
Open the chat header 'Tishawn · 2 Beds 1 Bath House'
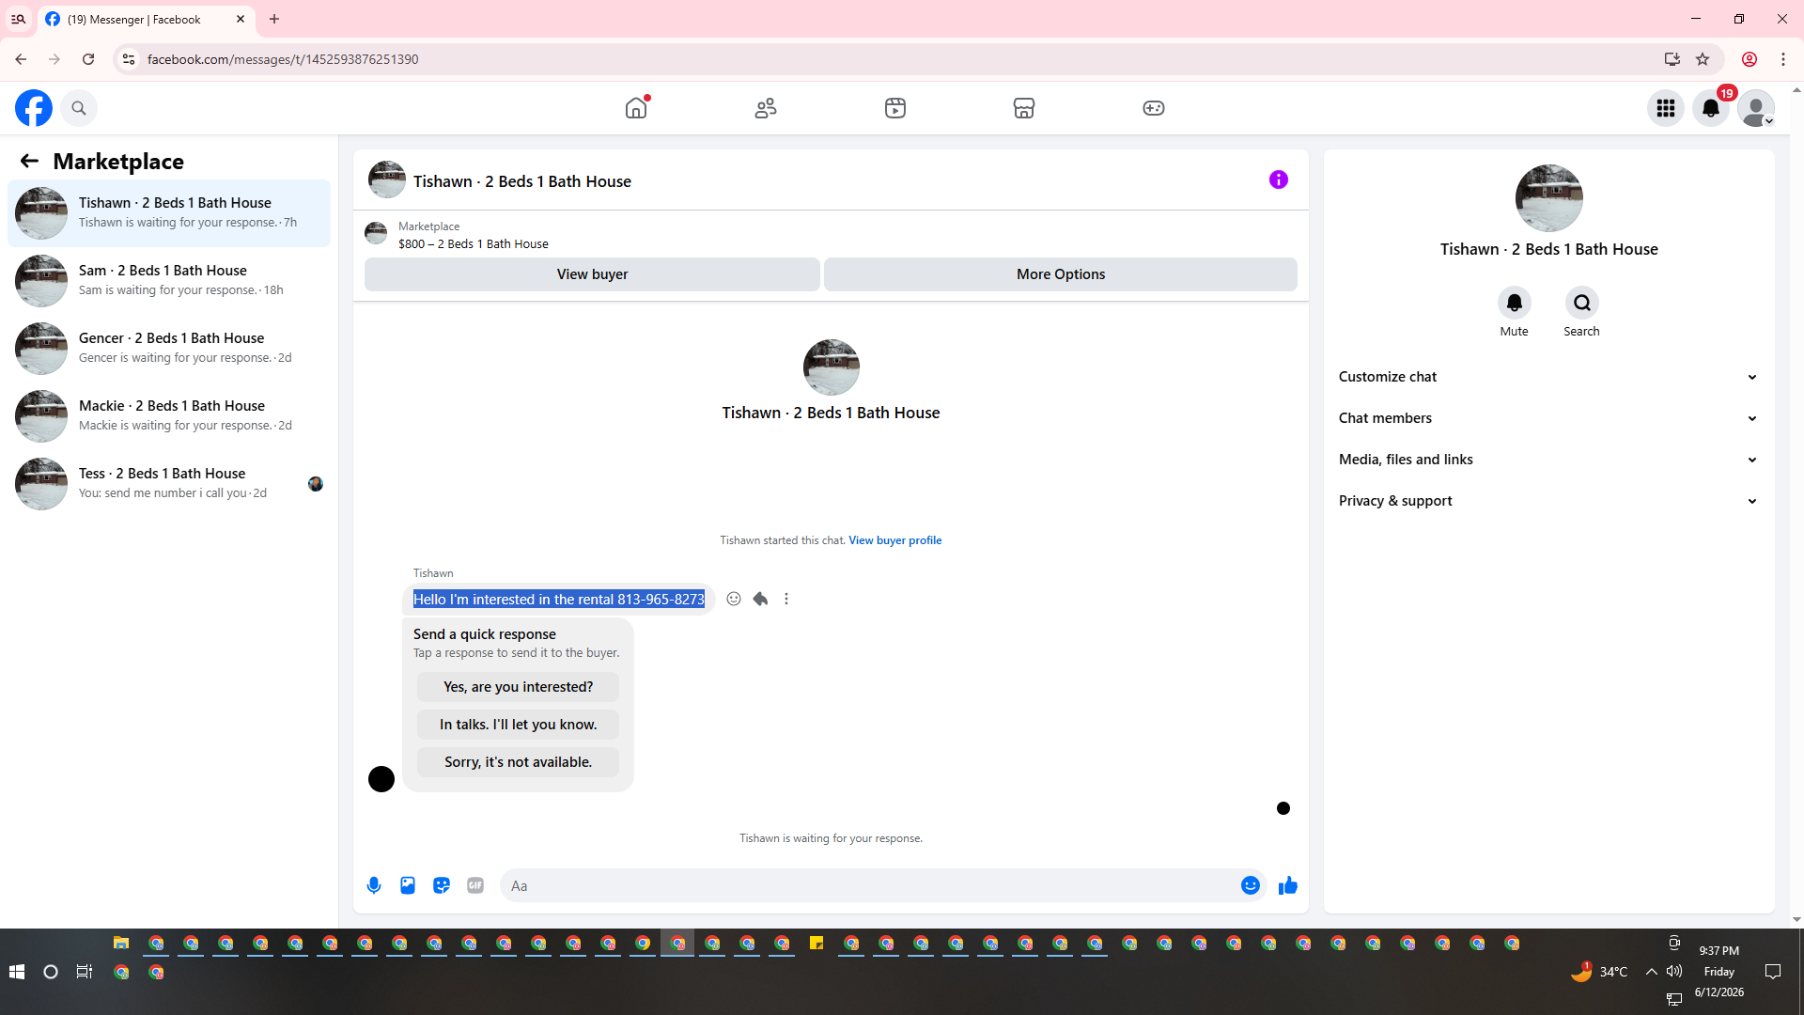522,181
